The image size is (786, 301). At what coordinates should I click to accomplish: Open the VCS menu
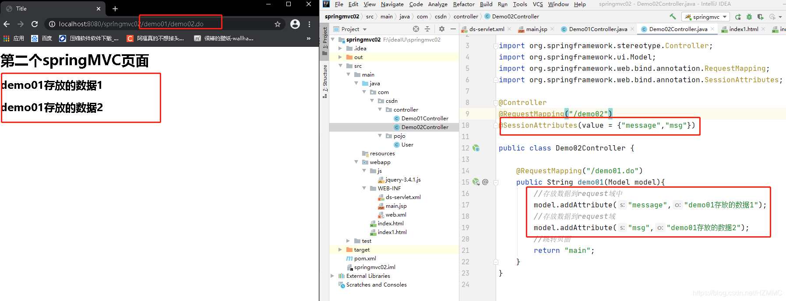538,4
